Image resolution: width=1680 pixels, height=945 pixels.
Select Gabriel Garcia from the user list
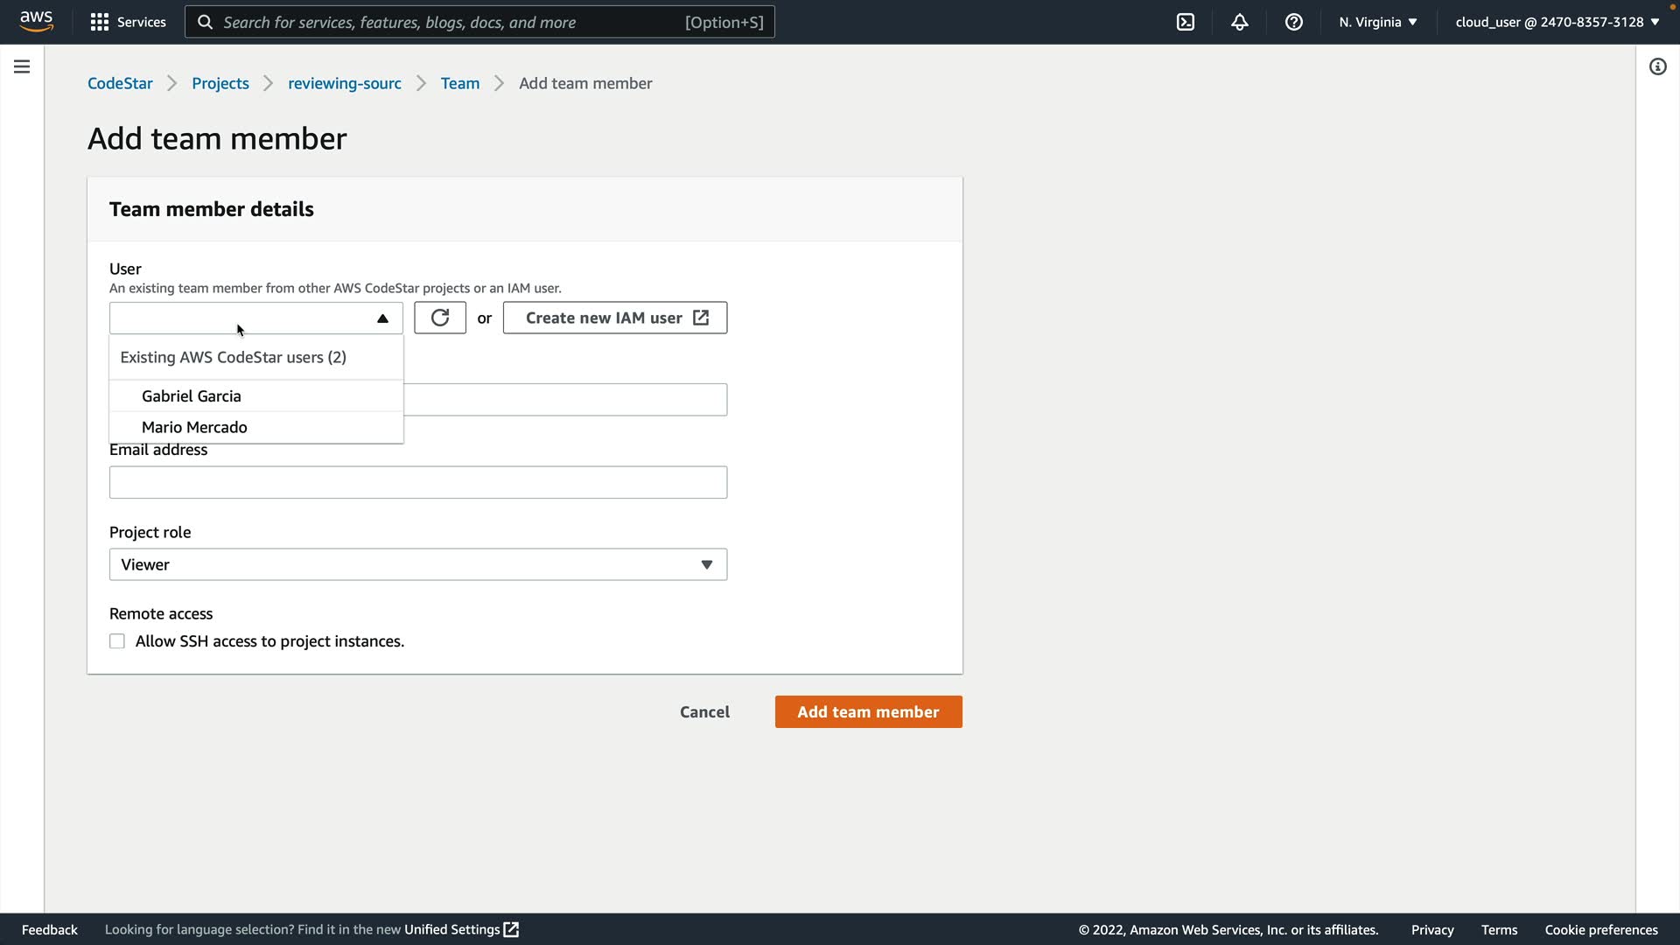click(x=192, y=396)
